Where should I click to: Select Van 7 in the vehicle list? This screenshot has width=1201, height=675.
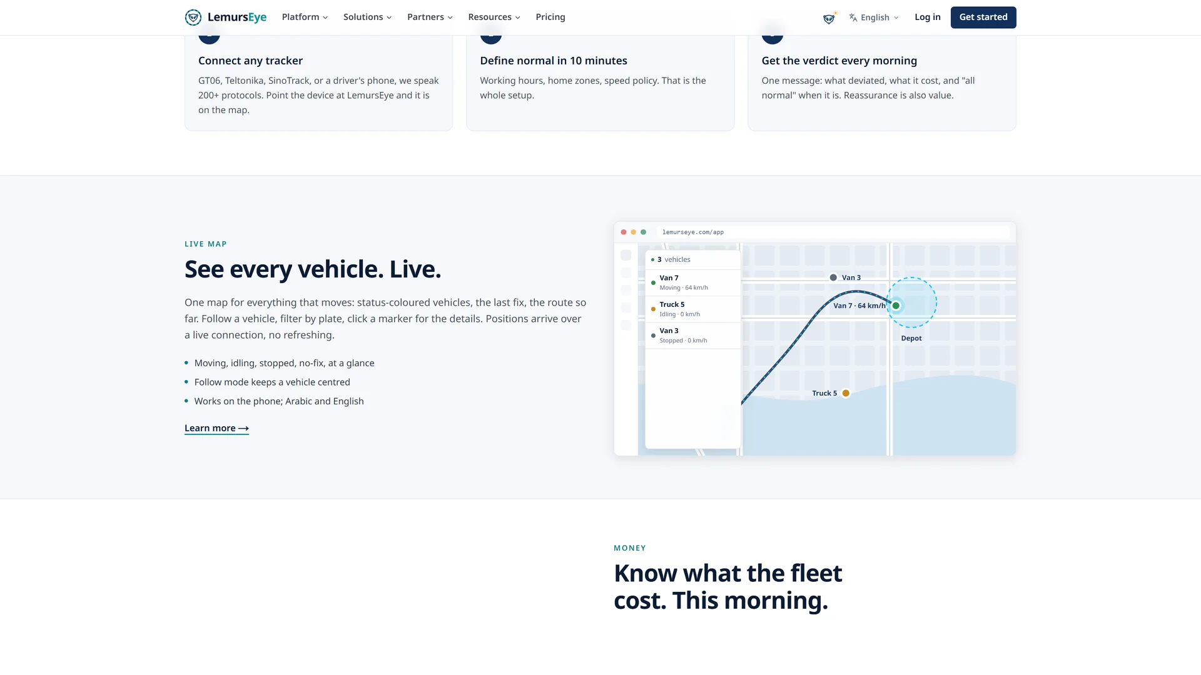point(693,282)
